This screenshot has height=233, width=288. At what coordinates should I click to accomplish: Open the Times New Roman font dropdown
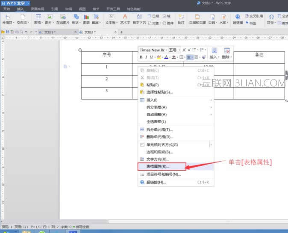pyautogui.click(x=153, y=50)
